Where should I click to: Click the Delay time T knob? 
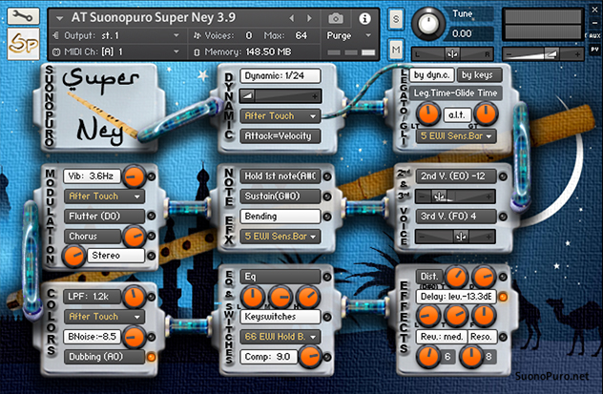(456, 315)
